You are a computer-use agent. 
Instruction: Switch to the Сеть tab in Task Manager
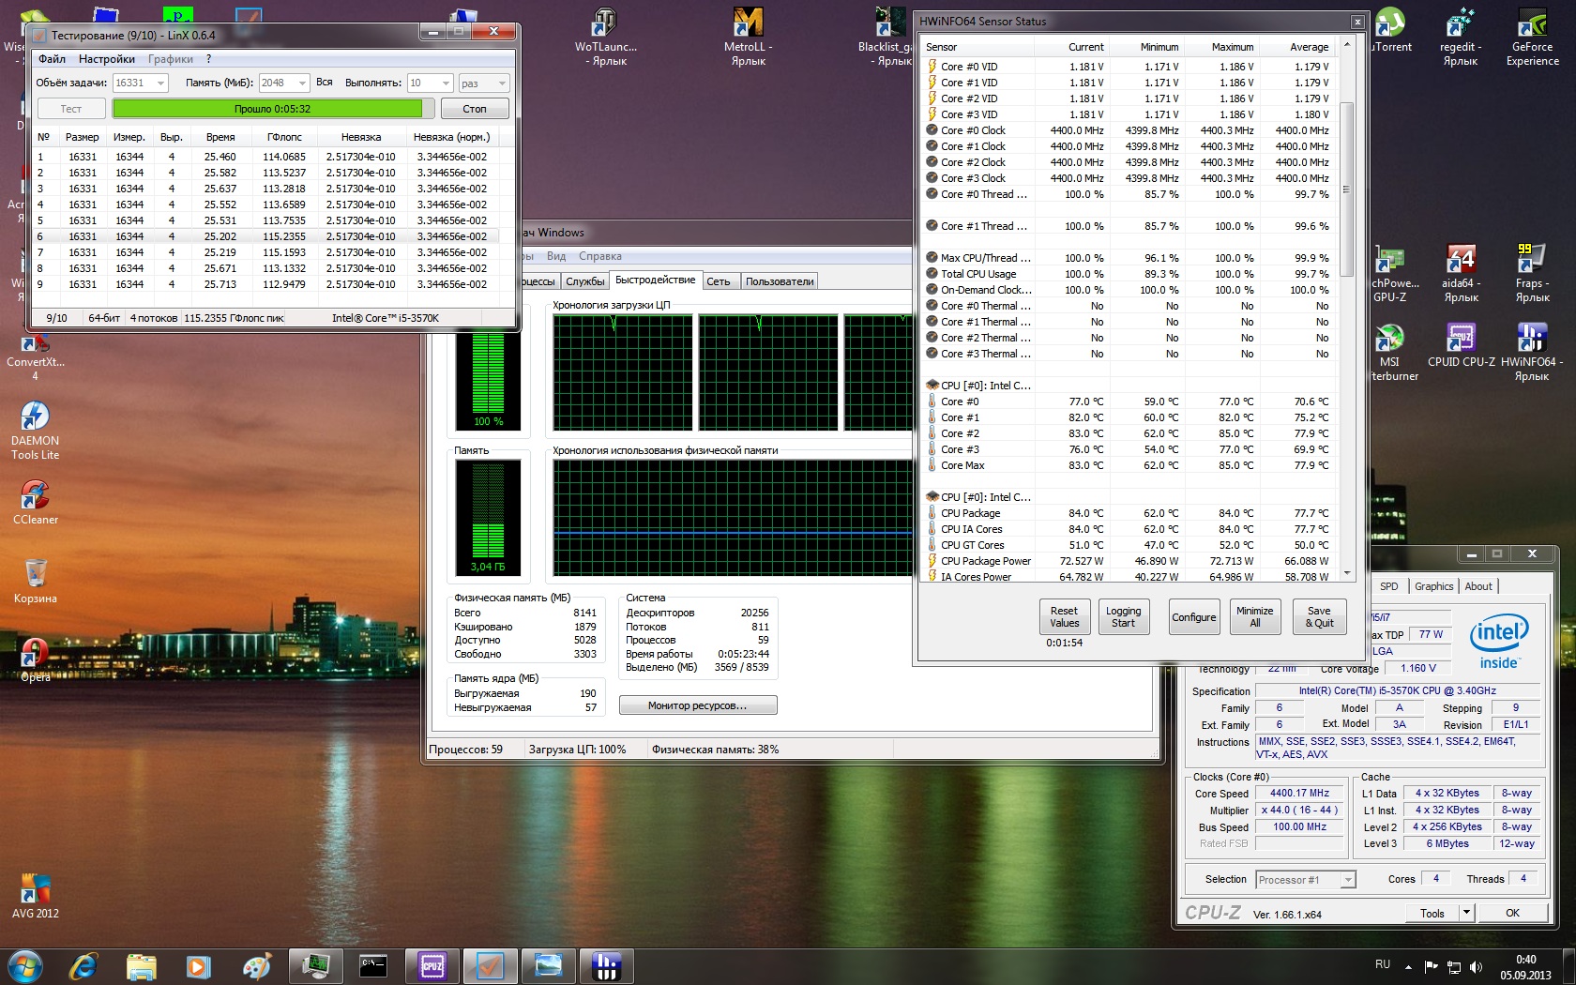(x=719, y=281)
